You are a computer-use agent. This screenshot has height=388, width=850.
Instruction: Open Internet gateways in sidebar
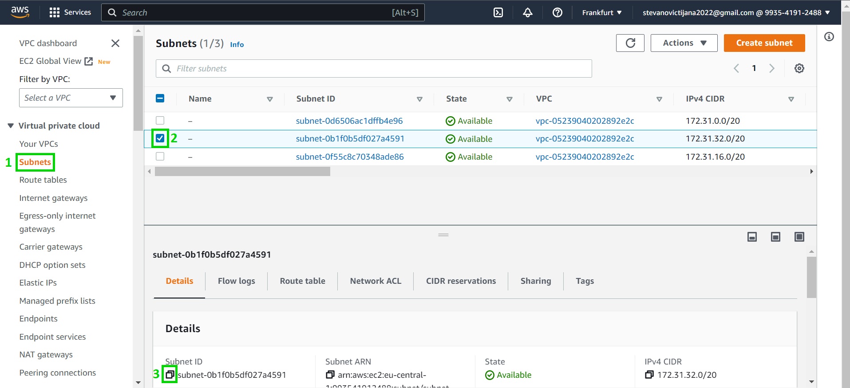(53, 198)
